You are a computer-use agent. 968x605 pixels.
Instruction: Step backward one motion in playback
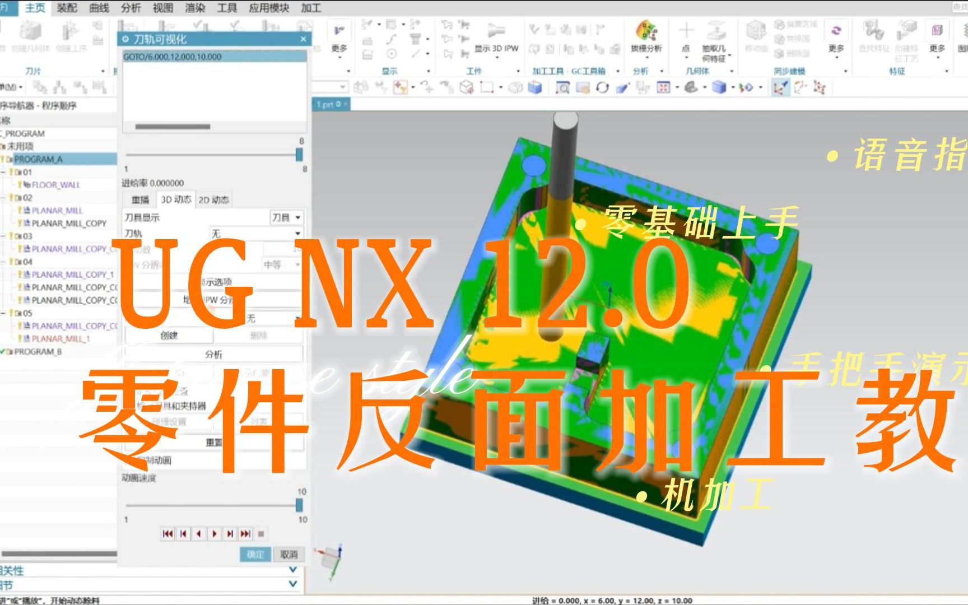pyautogui.click(x=199, y=534)
